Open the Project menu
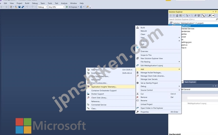Screen dimensions: 218x135 19,3
